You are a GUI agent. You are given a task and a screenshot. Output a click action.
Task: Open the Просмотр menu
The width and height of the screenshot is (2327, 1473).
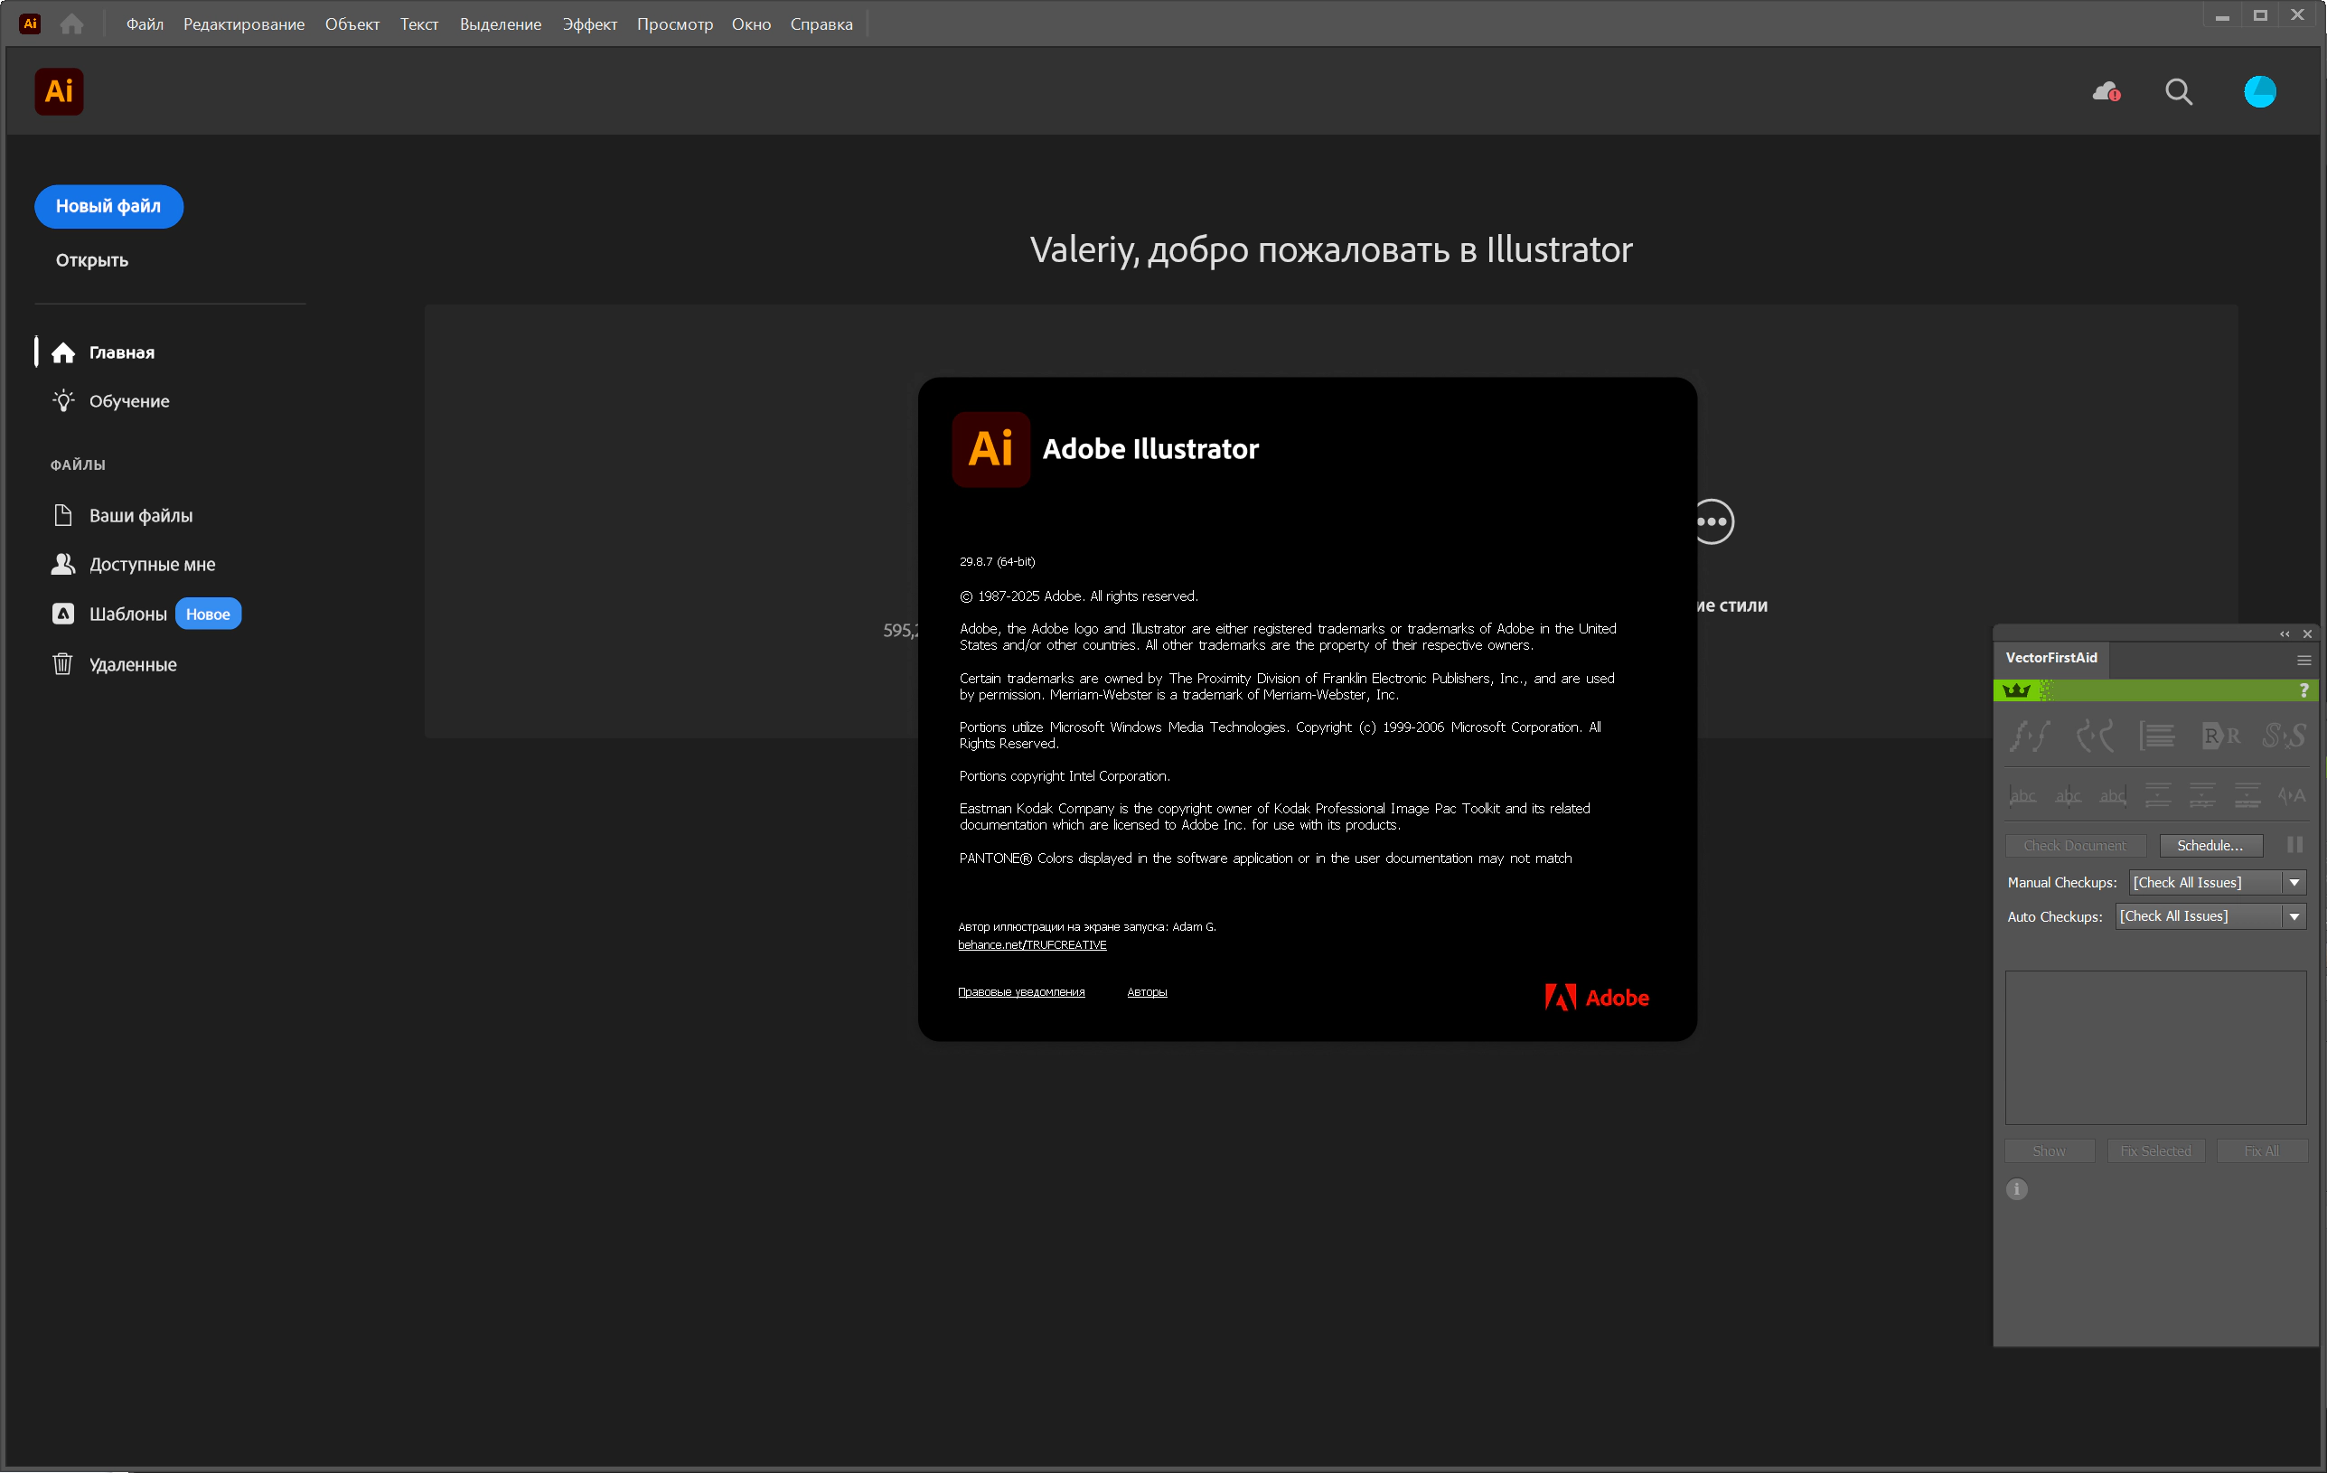(674, 24)
